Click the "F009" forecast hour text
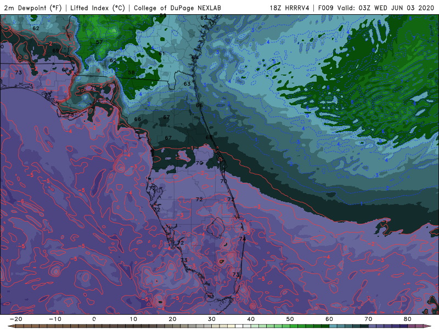439x329 pixels. pyautogui.click(x=326, y=8)
